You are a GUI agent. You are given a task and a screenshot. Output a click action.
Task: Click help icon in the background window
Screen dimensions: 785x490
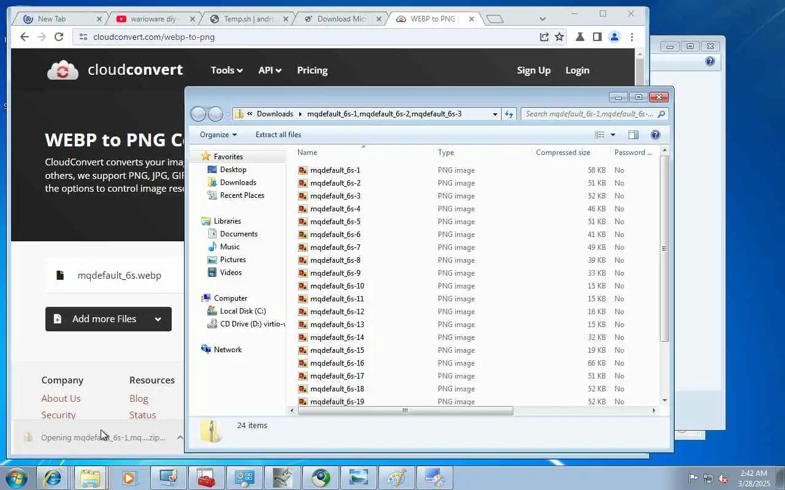pyautogui.click(x=710, y=61)
